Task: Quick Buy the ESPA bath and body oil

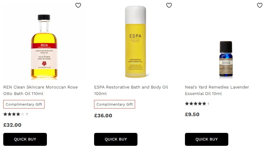Action: tap(116, 139)
